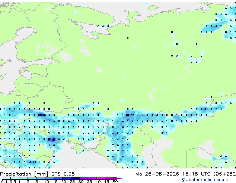Select the 45–50 mm legend swatch

click(109, 178)
